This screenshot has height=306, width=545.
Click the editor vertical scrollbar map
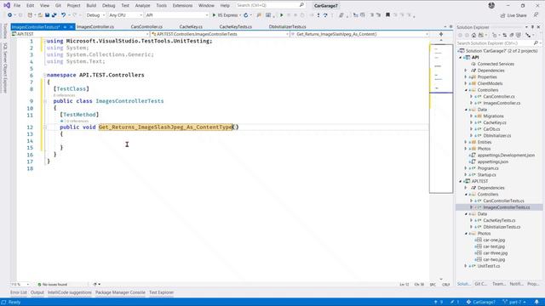click(x=441, y=118)
